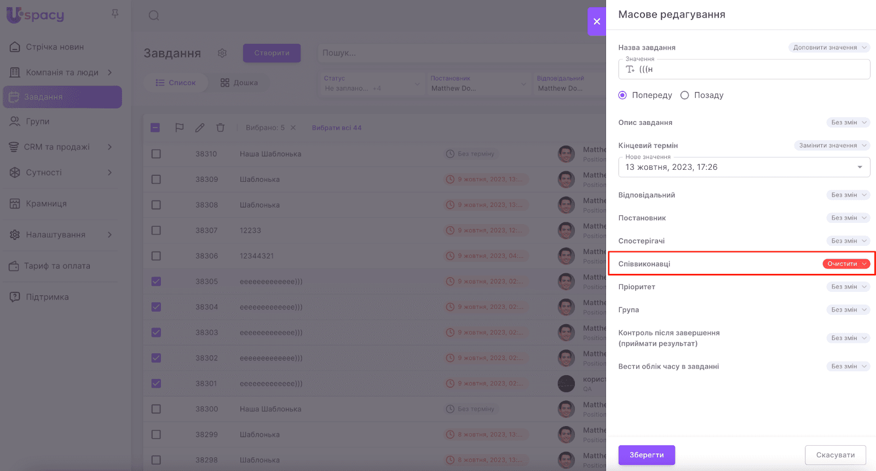Open task settings gear icon
Image resolution: width=876 pixels, height=471 pixels.
[x=222, y=53]
